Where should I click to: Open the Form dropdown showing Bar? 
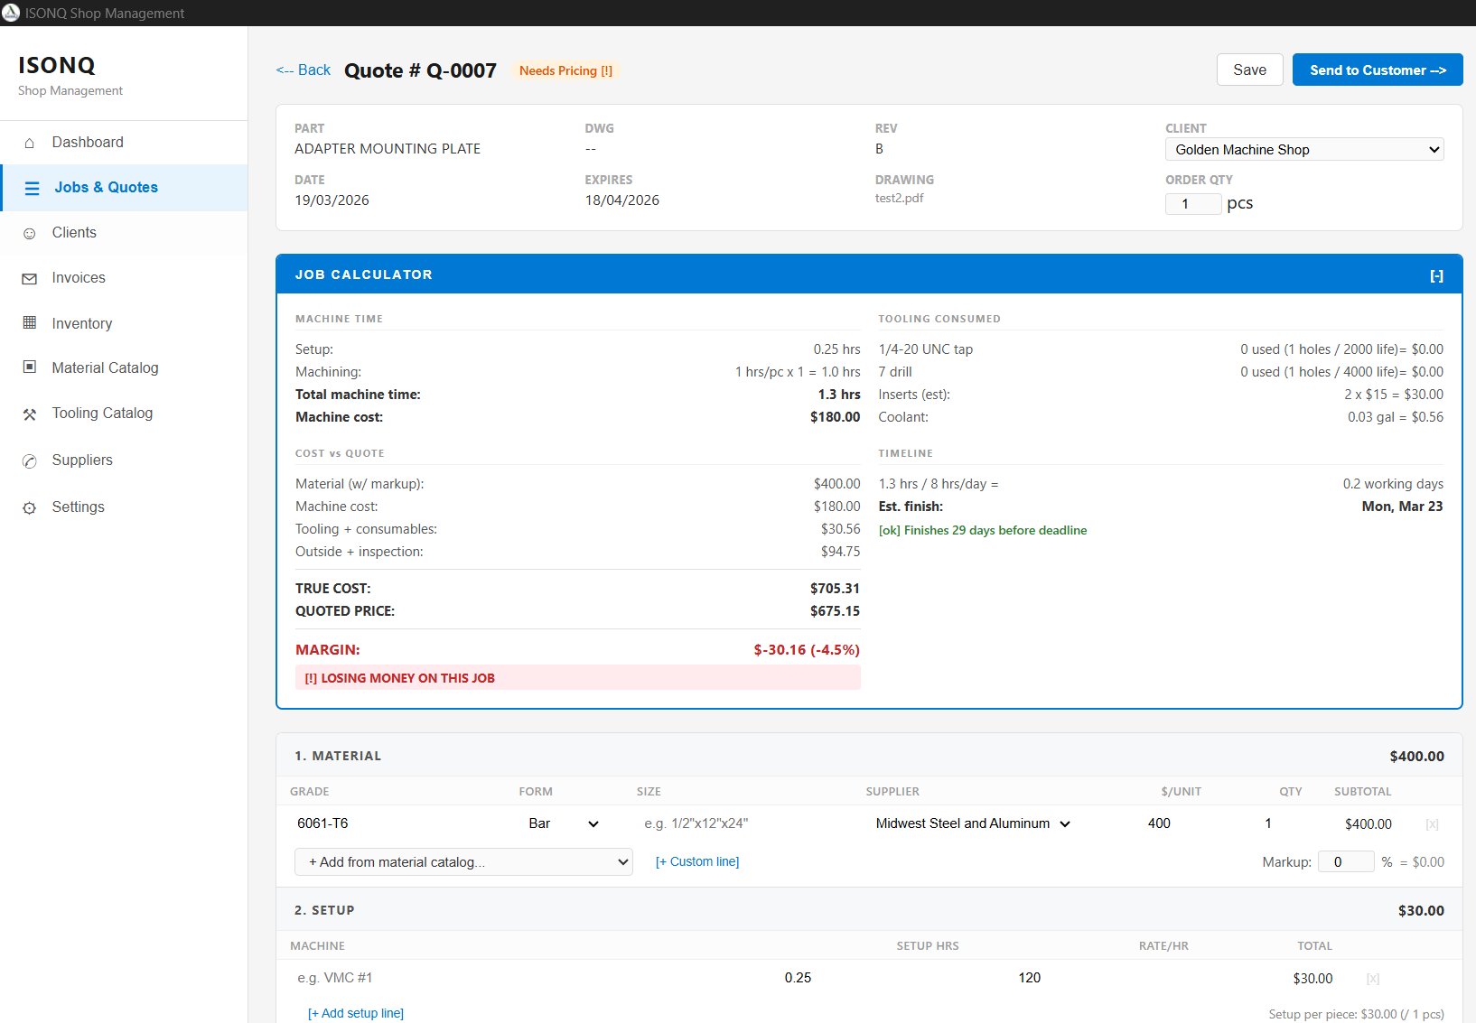coord(562,823)
